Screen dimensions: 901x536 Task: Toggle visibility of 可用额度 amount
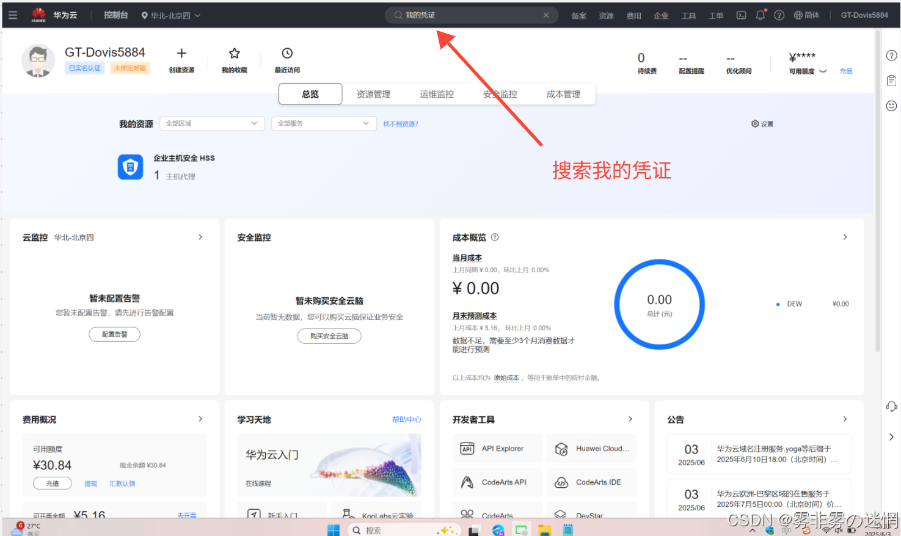(x=823, y=71)
